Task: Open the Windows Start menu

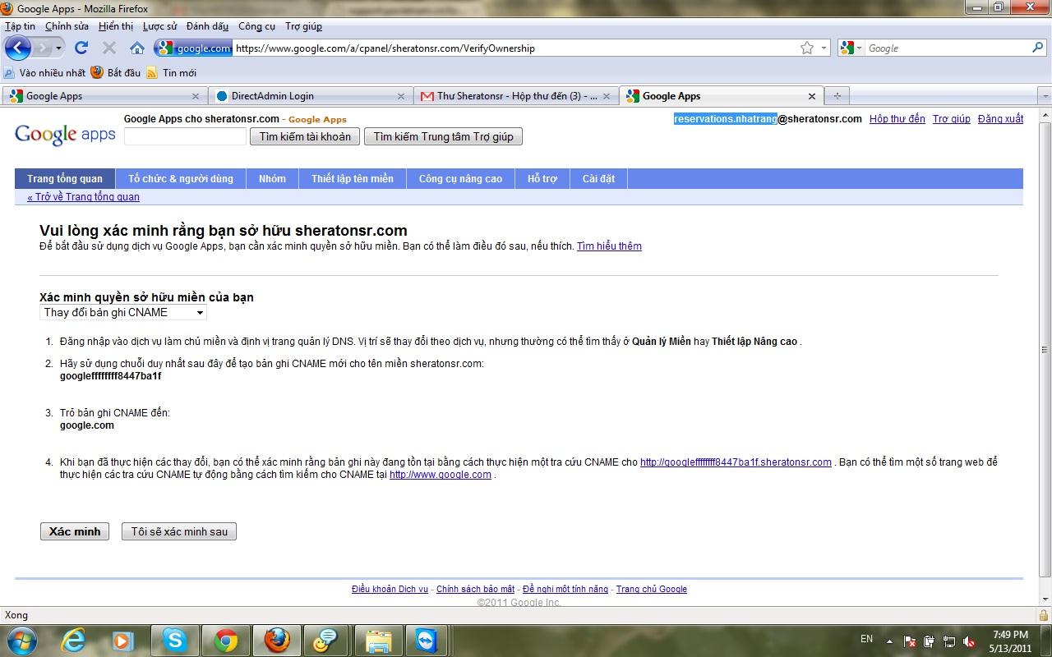Action: [x=21, y=640]
